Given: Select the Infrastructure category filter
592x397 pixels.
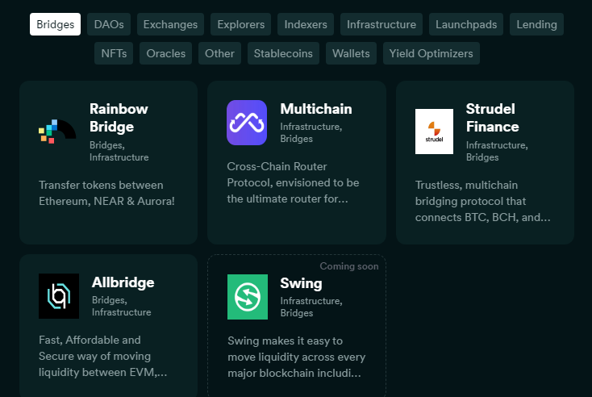Looking at the screenshot, I should (381, 24).
